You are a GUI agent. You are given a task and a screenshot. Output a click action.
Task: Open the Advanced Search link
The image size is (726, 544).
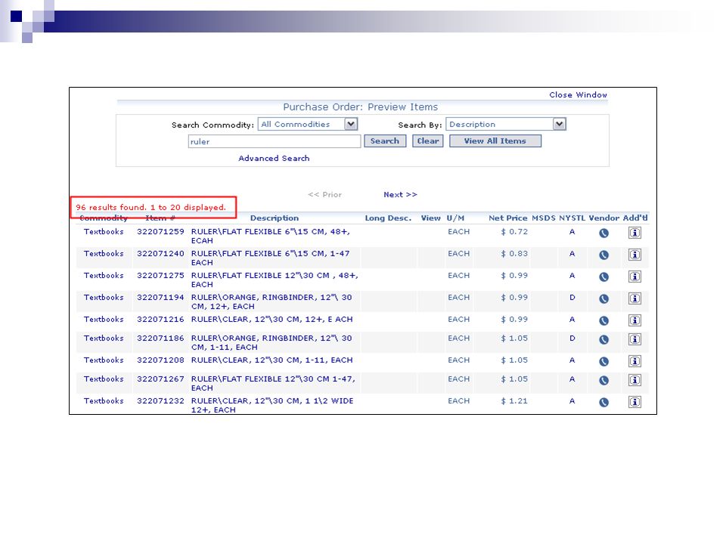pos(274,158)
